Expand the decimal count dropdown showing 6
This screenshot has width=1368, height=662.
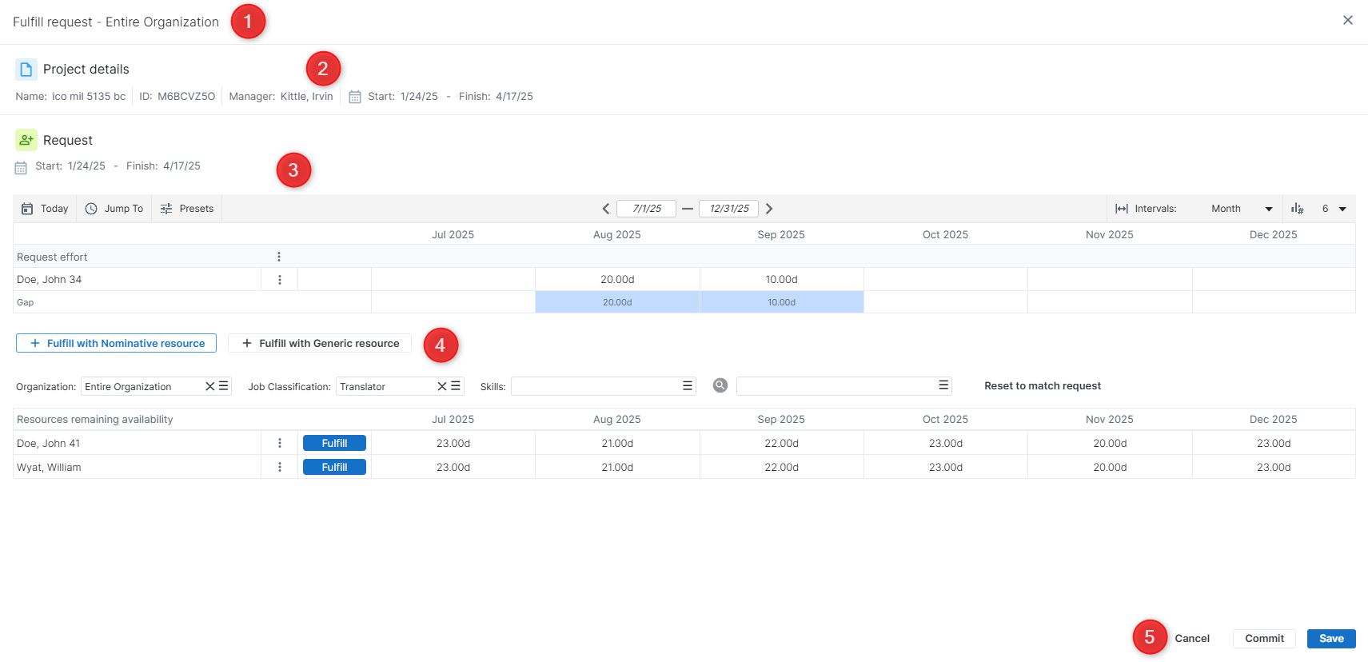coord(1342,209)
